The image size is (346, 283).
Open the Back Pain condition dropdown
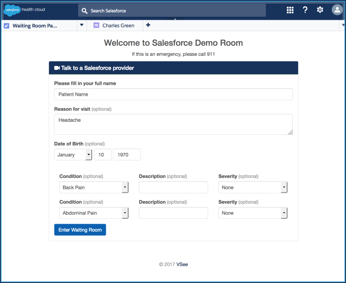point(94,187)
